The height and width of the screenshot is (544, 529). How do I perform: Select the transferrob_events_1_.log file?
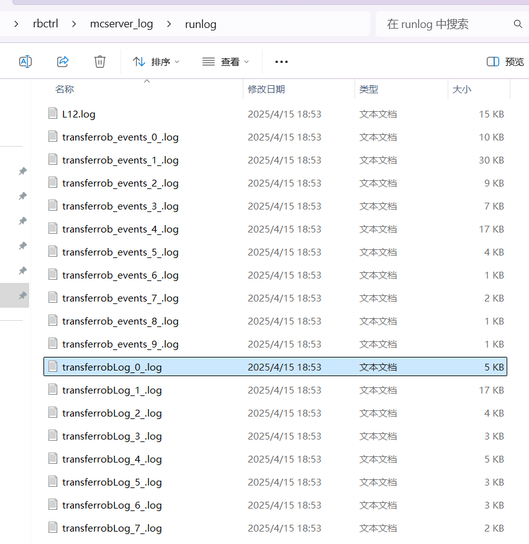coord(120,160)
